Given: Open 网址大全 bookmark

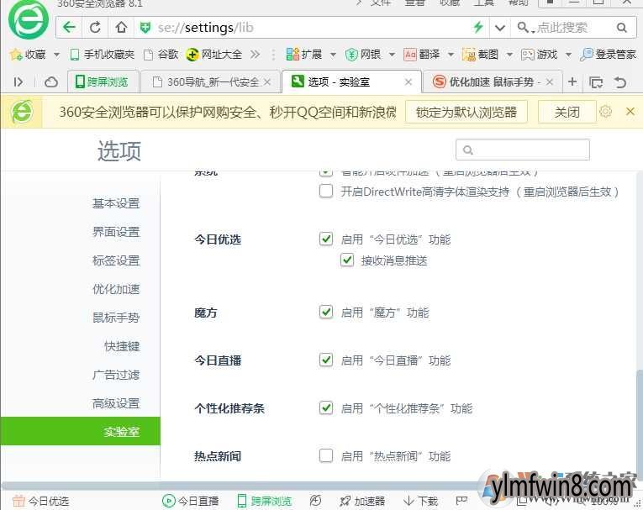Looking at the screenshot, I should (213, 54).
